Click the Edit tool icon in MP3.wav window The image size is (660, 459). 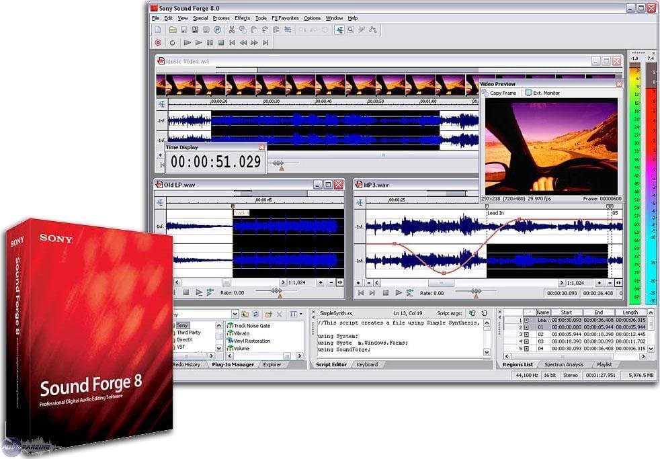360,203
